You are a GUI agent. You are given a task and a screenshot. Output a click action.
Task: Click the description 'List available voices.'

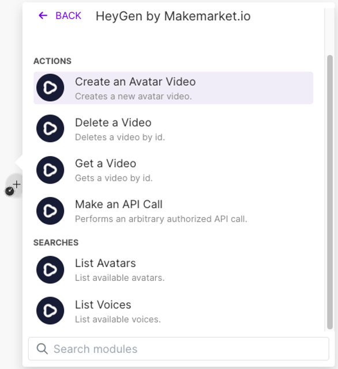point(118,319)
